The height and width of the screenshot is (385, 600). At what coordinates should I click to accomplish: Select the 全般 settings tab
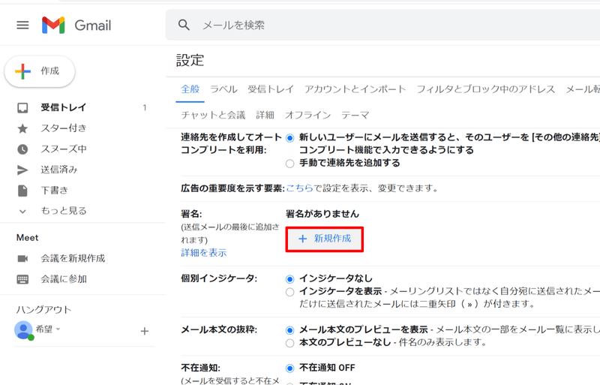click(190, 89)
